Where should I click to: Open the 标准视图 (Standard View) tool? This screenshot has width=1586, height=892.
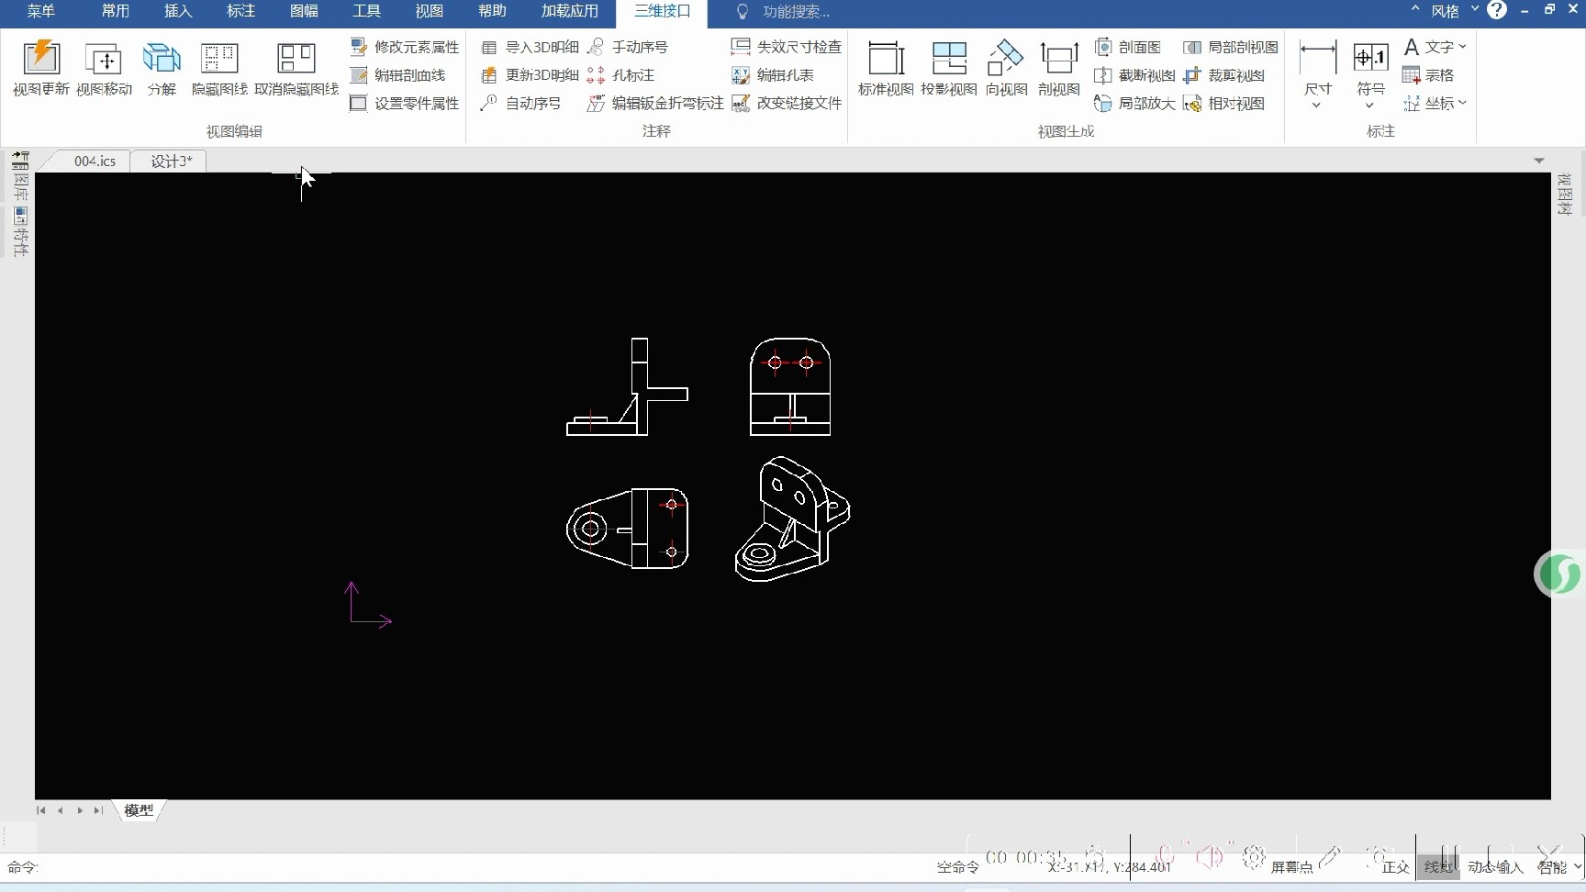(x=886, y=69)
